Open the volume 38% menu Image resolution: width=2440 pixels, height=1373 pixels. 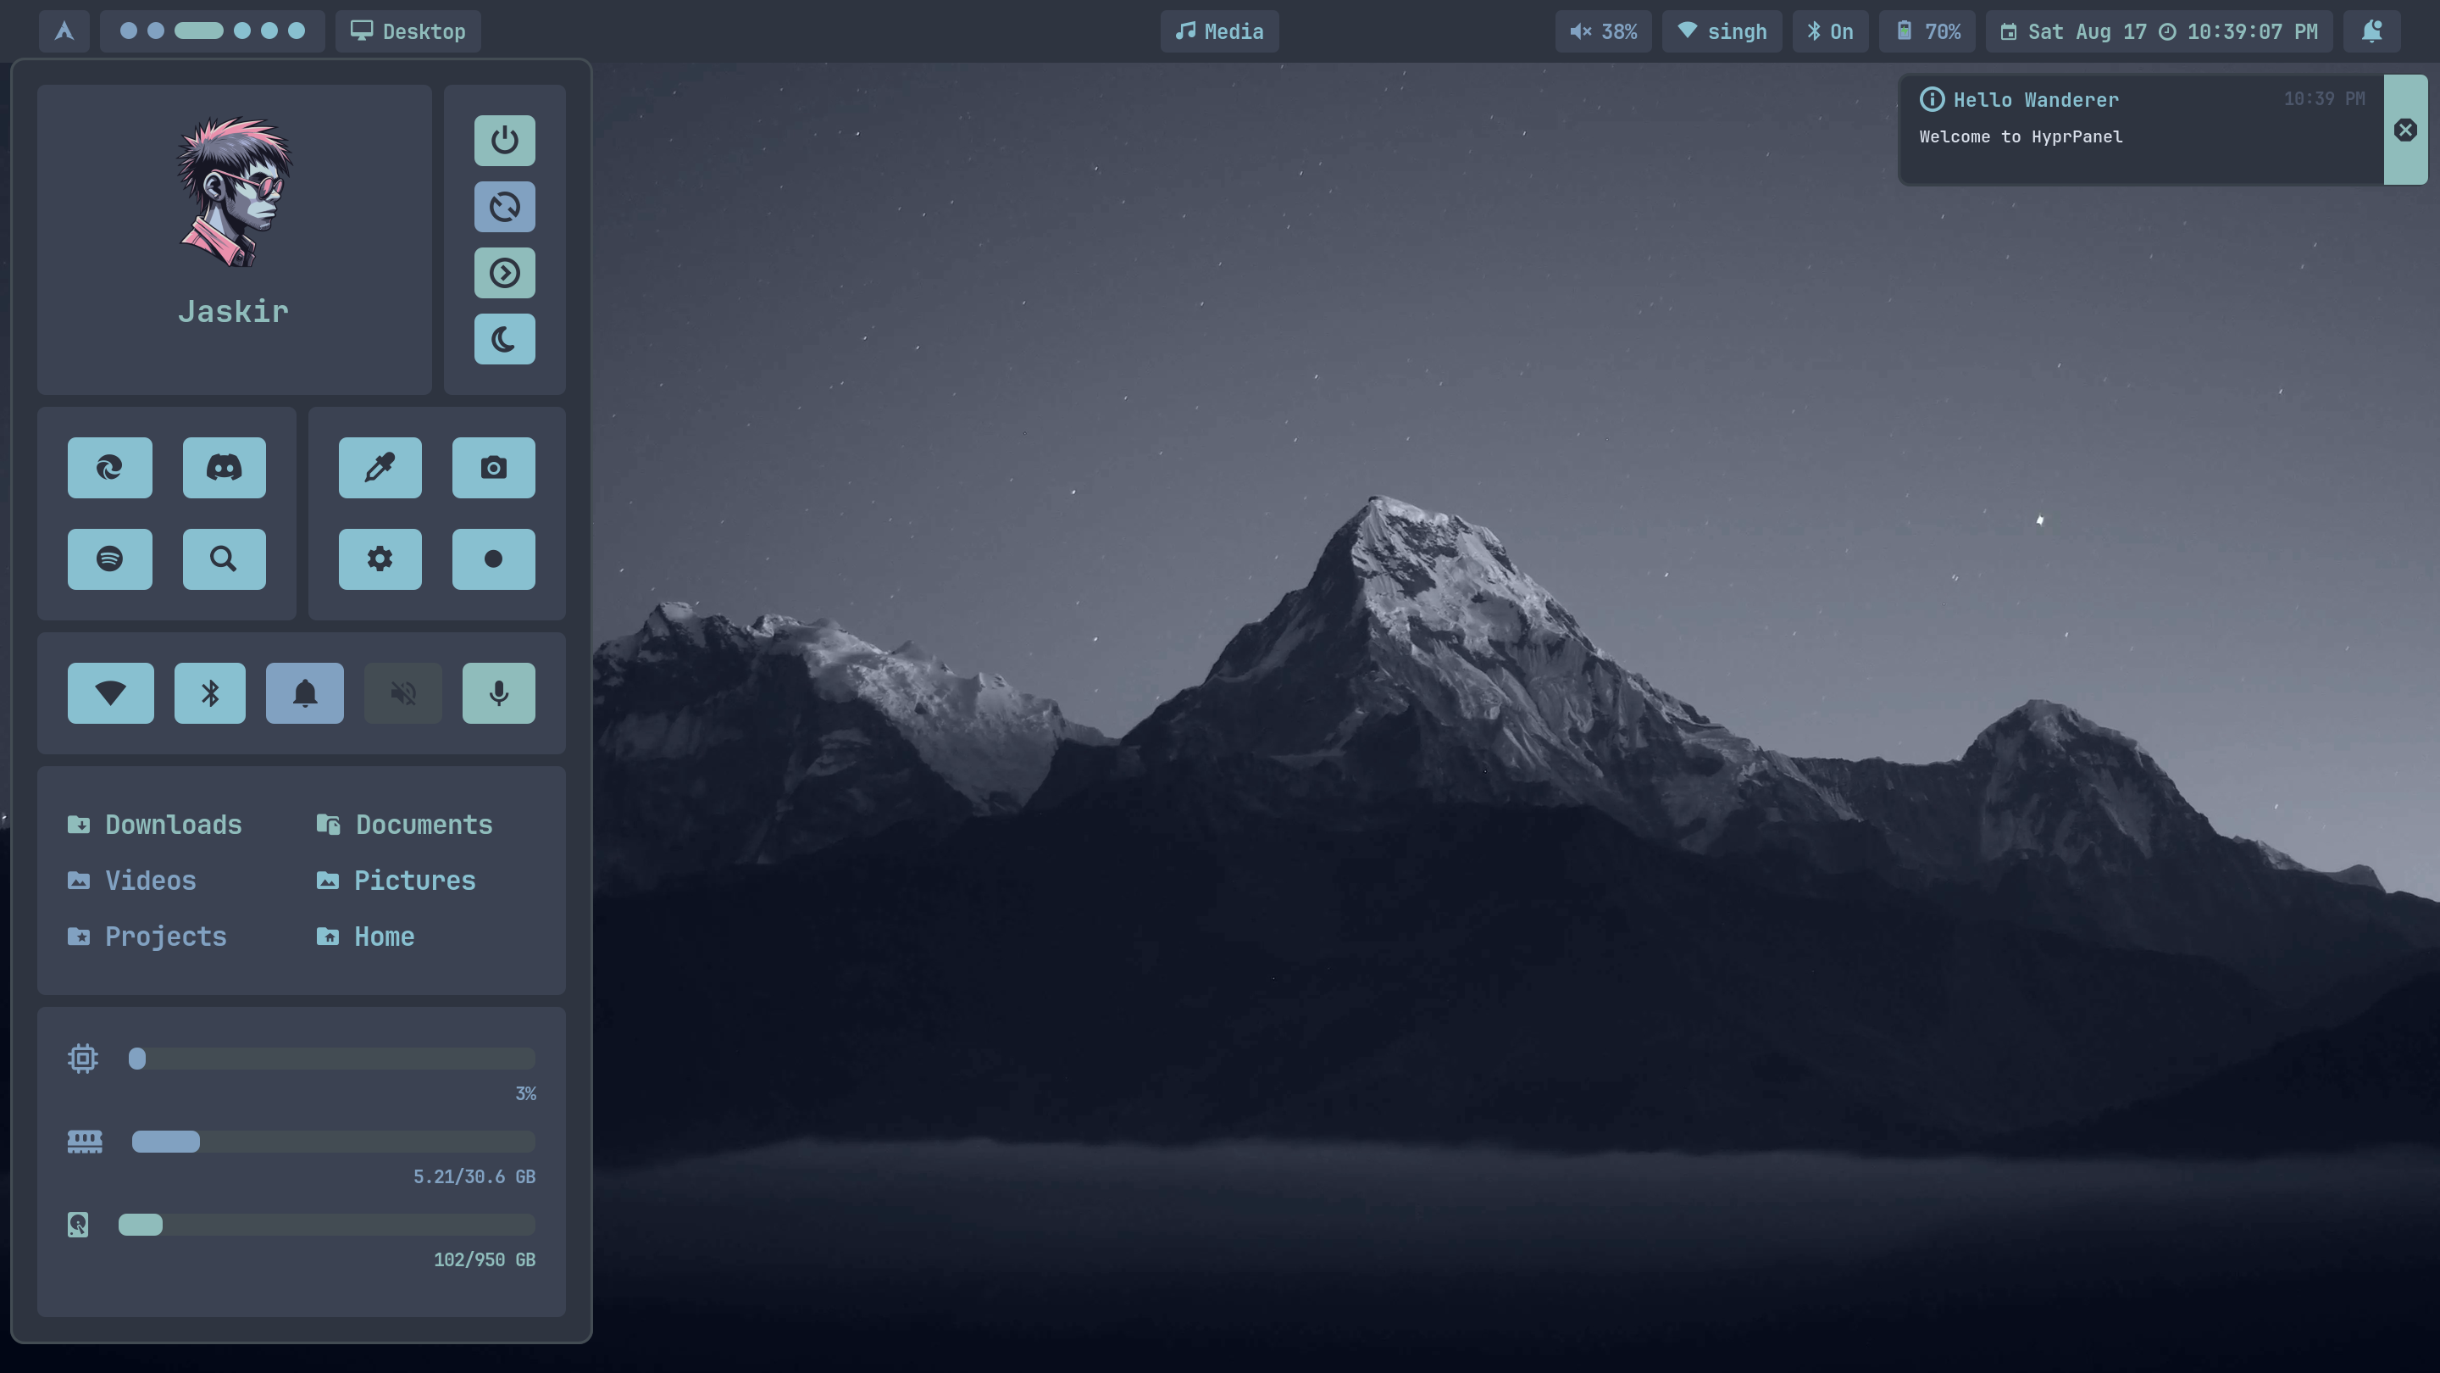click(x=1603, y=31)
